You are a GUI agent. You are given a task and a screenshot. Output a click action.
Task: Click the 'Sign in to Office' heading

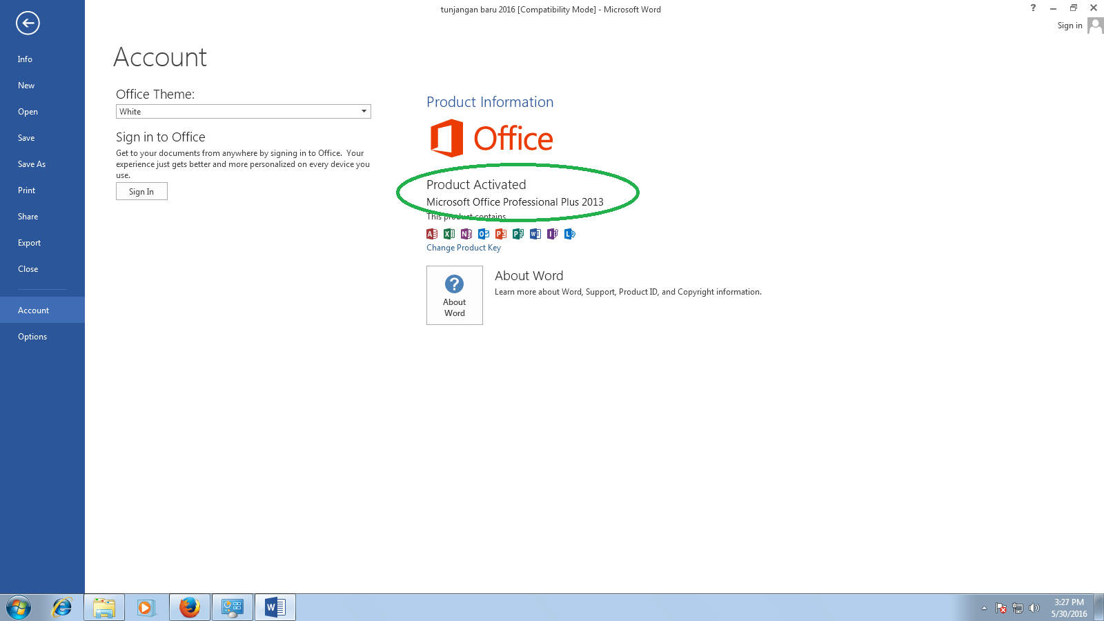(x=161, y=137)
